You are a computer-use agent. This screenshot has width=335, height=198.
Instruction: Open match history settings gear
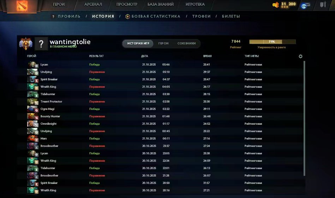[300, 56]
